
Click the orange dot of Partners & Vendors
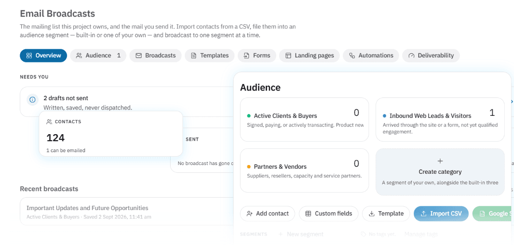click(249, 167)
